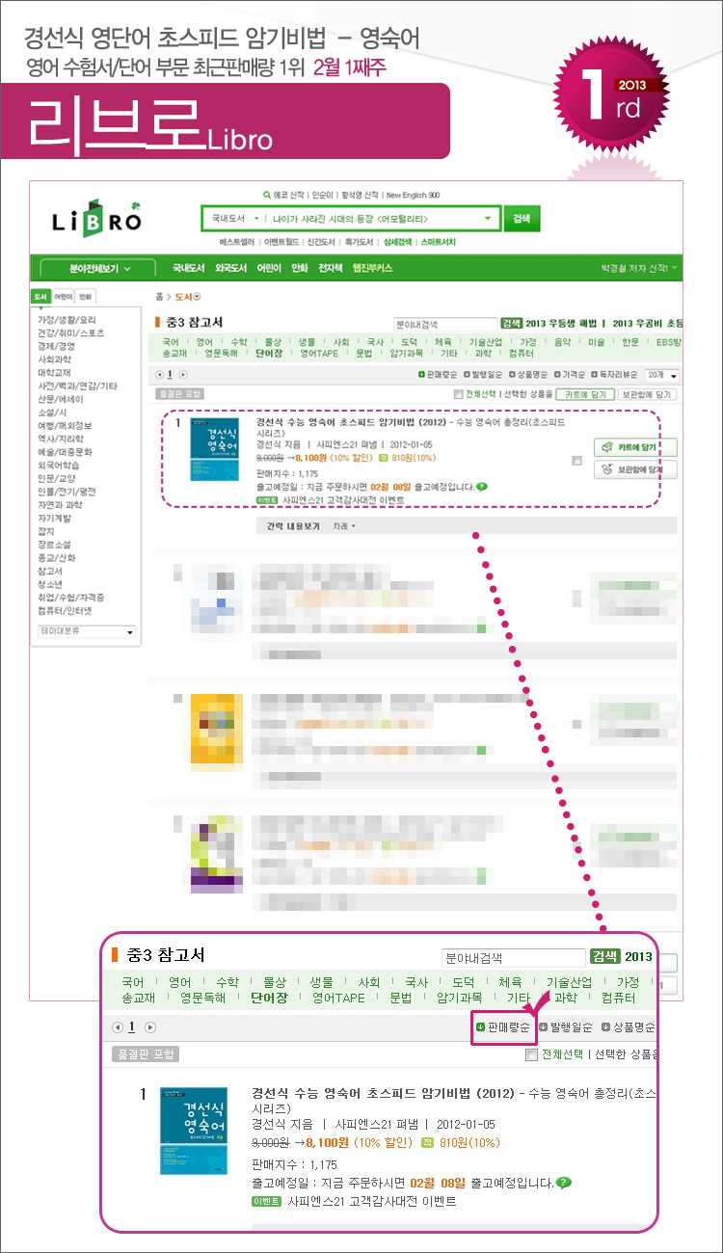Click the top 카트에 담기 button above the list
723x1253 pixels.
[x=585, y=394]
